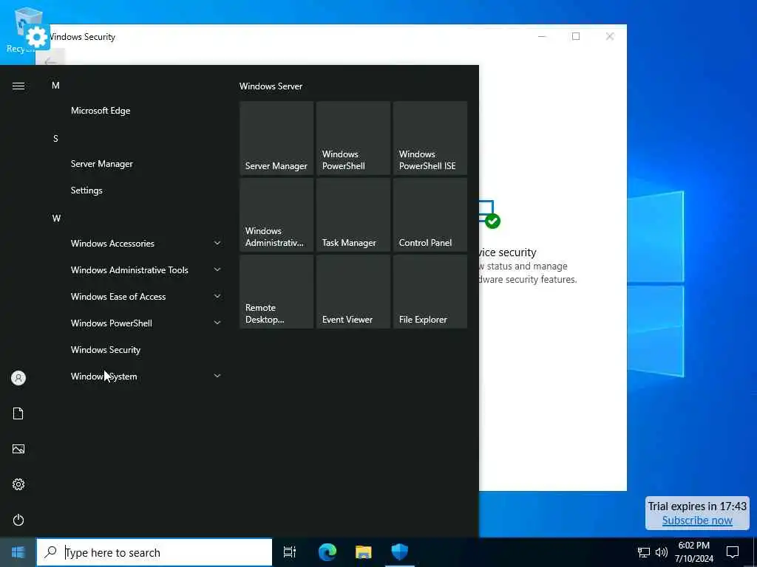Launch the Event Viewer tile
Screen dimensions: 757x567
point(353,291)
